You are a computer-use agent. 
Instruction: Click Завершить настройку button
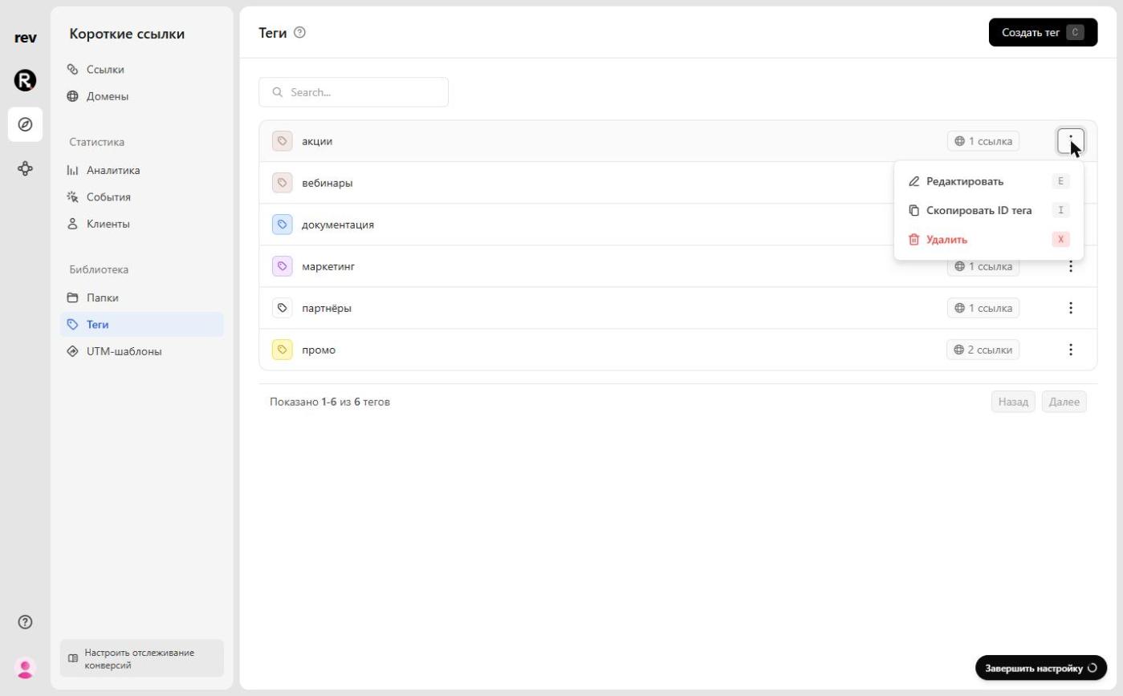tap(1041, 668)
